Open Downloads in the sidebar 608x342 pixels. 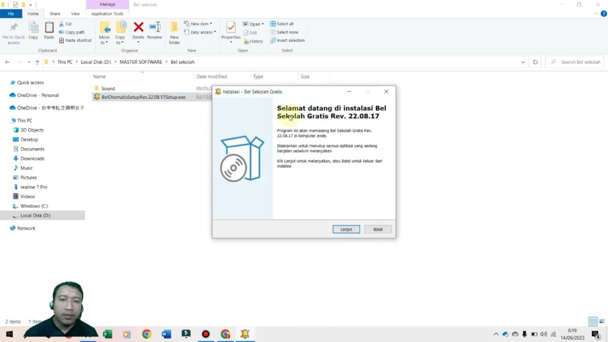[32, 159]
